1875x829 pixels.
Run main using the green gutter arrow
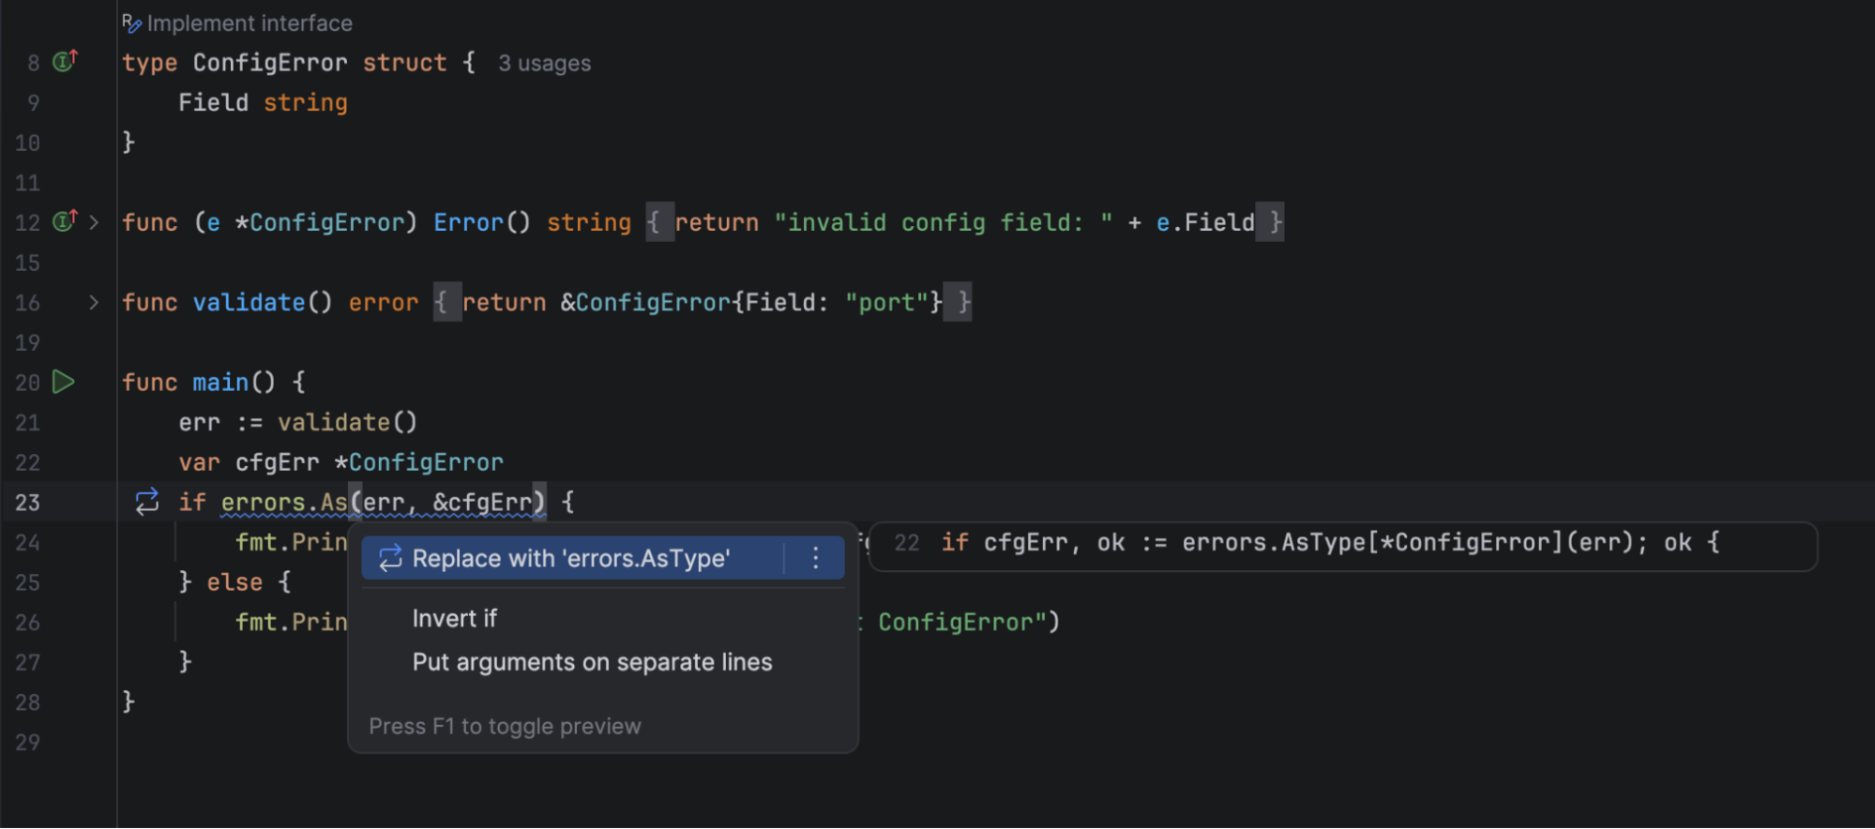point(63,382)
